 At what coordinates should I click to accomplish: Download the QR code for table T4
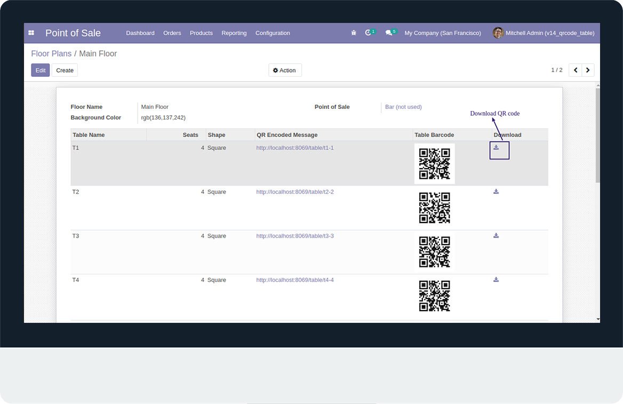pyautogui.click(x=496, y=280)
